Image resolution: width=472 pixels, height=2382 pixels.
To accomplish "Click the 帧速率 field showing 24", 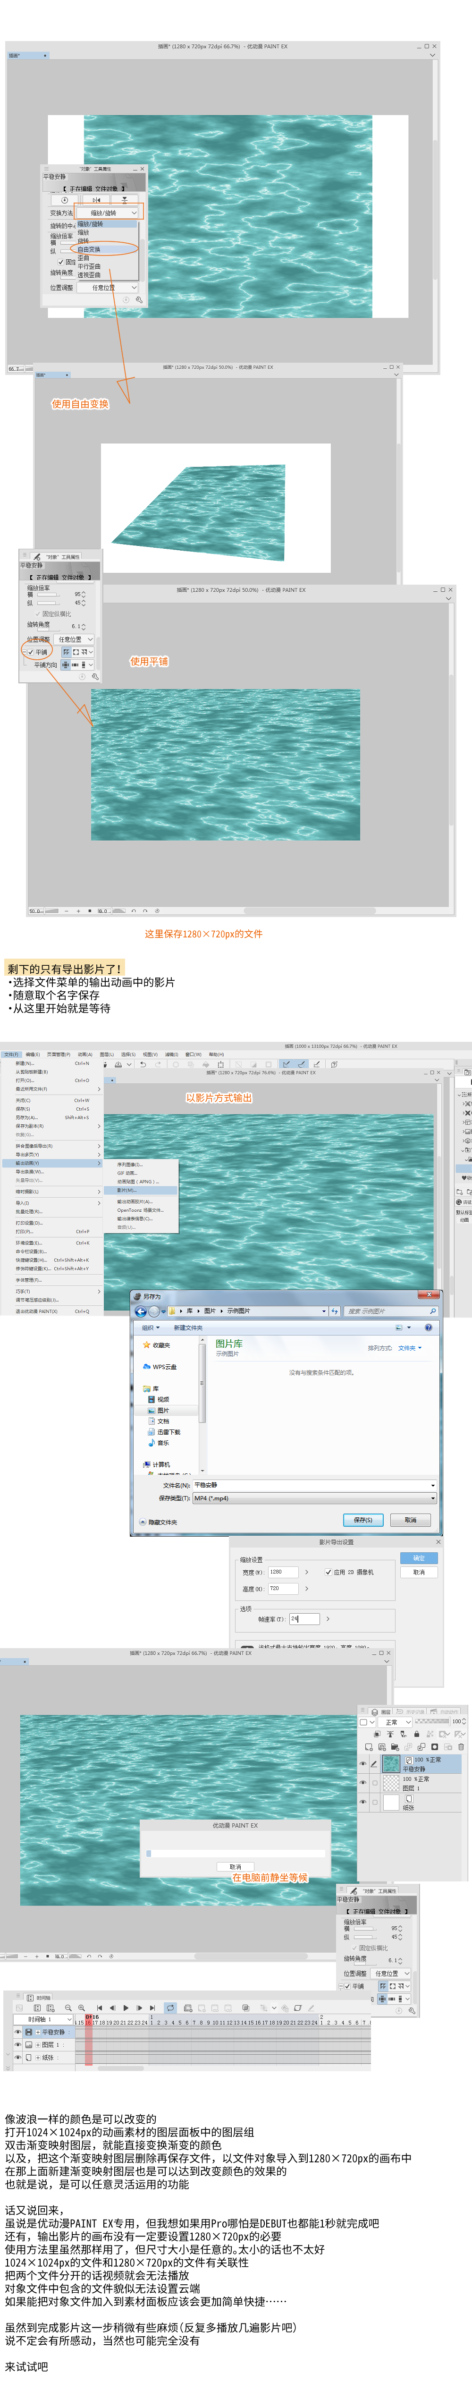I will tap(304, 1618).
